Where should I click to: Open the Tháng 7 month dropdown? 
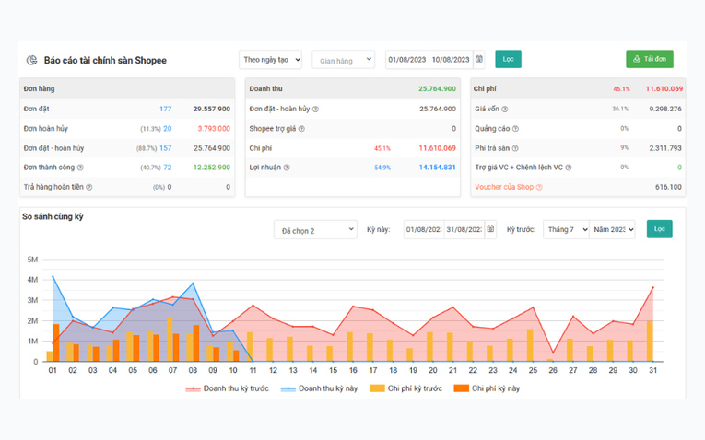point(566,229)
